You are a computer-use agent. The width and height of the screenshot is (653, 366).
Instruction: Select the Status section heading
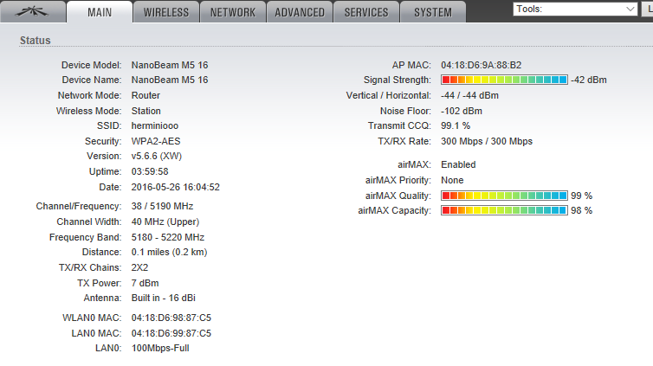pyautogui.click(x=36, y=41)
